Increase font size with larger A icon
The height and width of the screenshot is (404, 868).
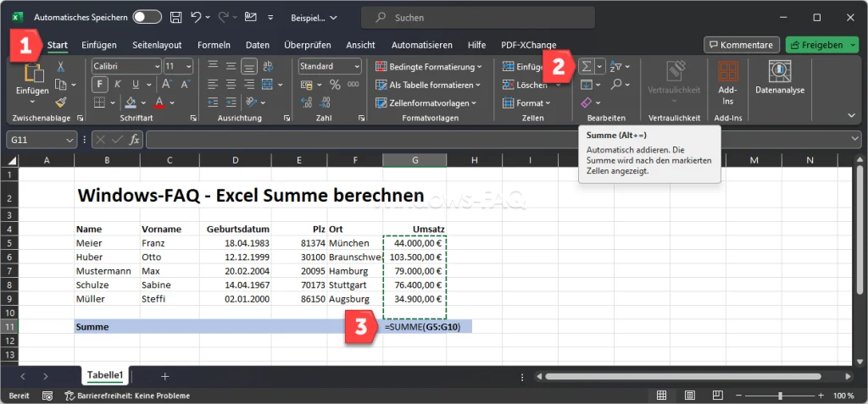[x=166, y=85]
